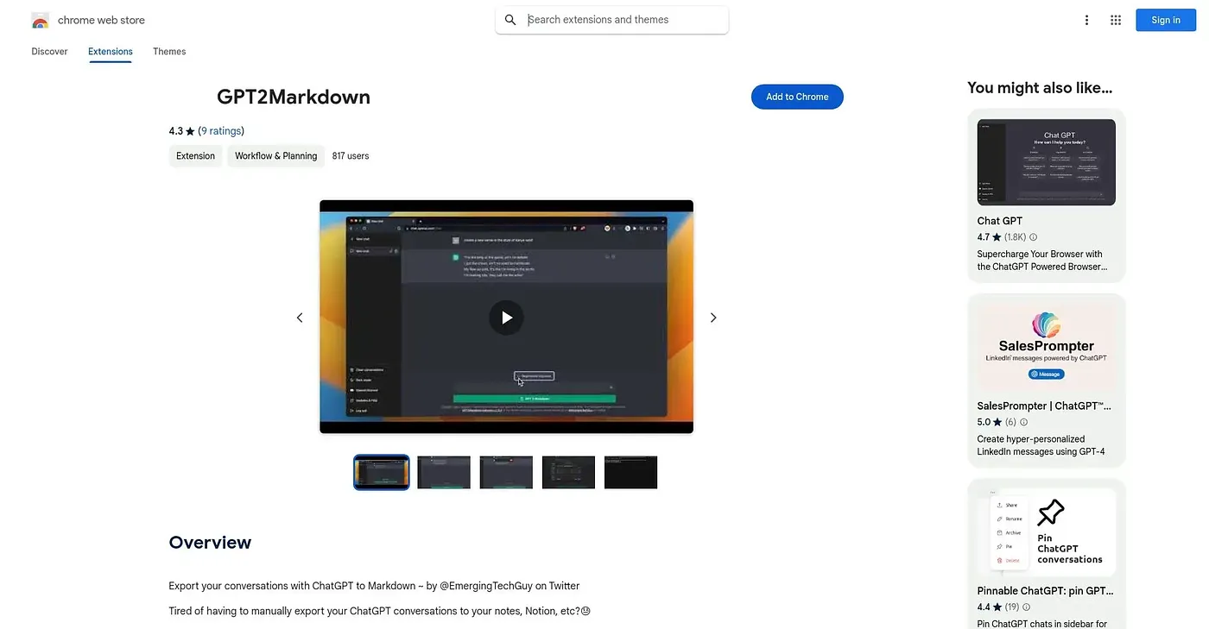Screen dimensions: 1209x629
Task: Open the Themes tab
Action: tap(169, 52)
